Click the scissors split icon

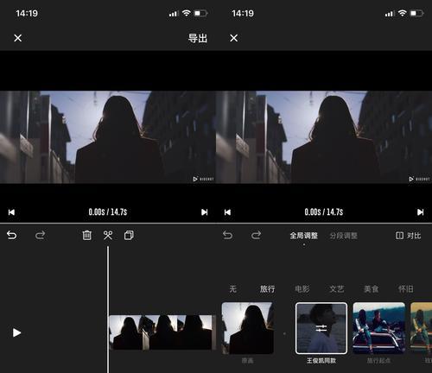pyautogui.click(x=108, y=235)
